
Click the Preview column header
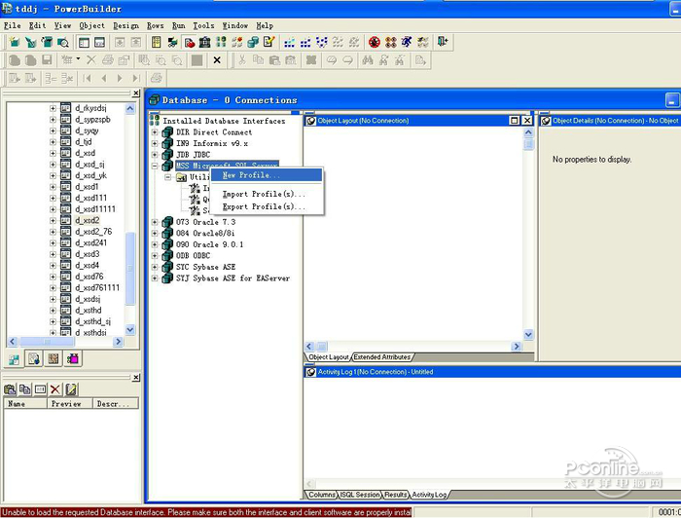tap(66, 403)
